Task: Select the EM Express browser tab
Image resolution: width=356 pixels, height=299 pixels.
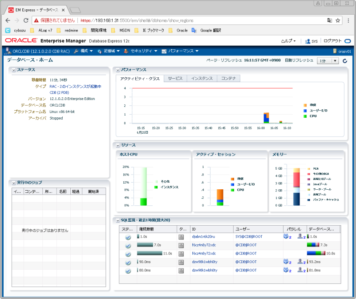Action: (37, 10)
